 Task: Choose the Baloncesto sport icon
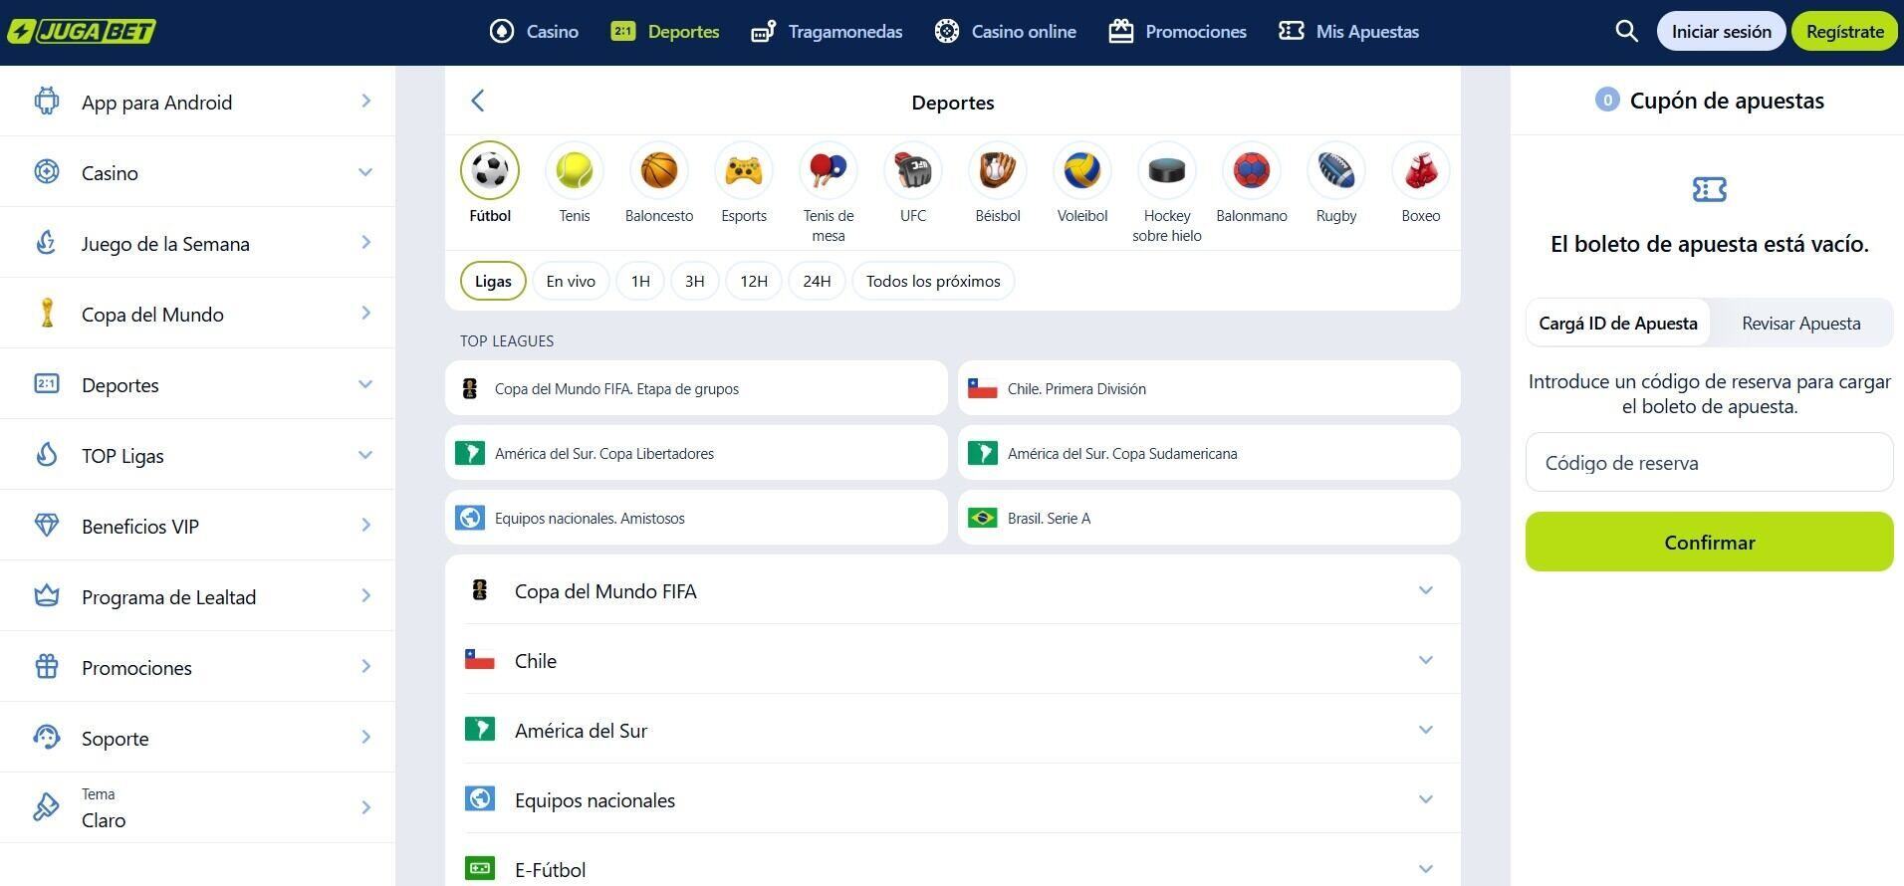coord(659,170)
